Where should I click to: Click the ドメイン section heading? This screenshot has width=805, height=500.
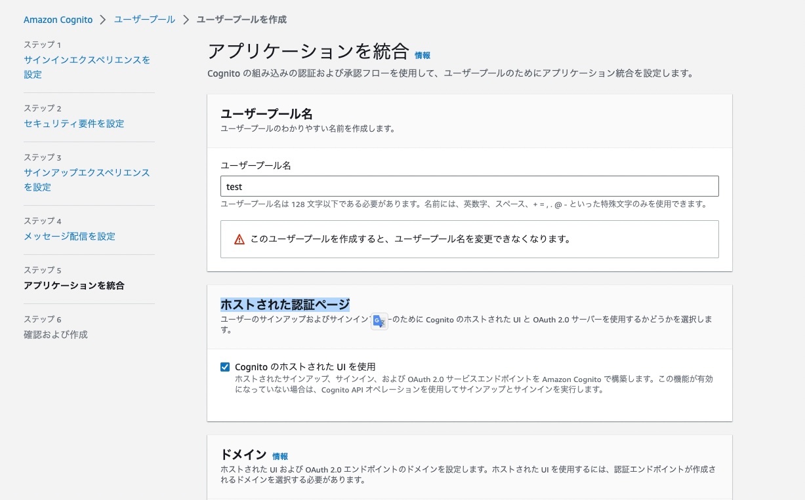243,455
